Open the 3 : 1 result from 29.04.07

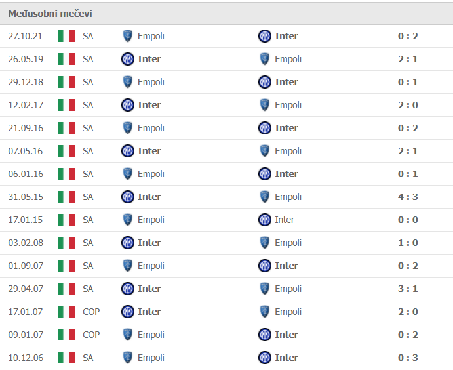point(408,289)
